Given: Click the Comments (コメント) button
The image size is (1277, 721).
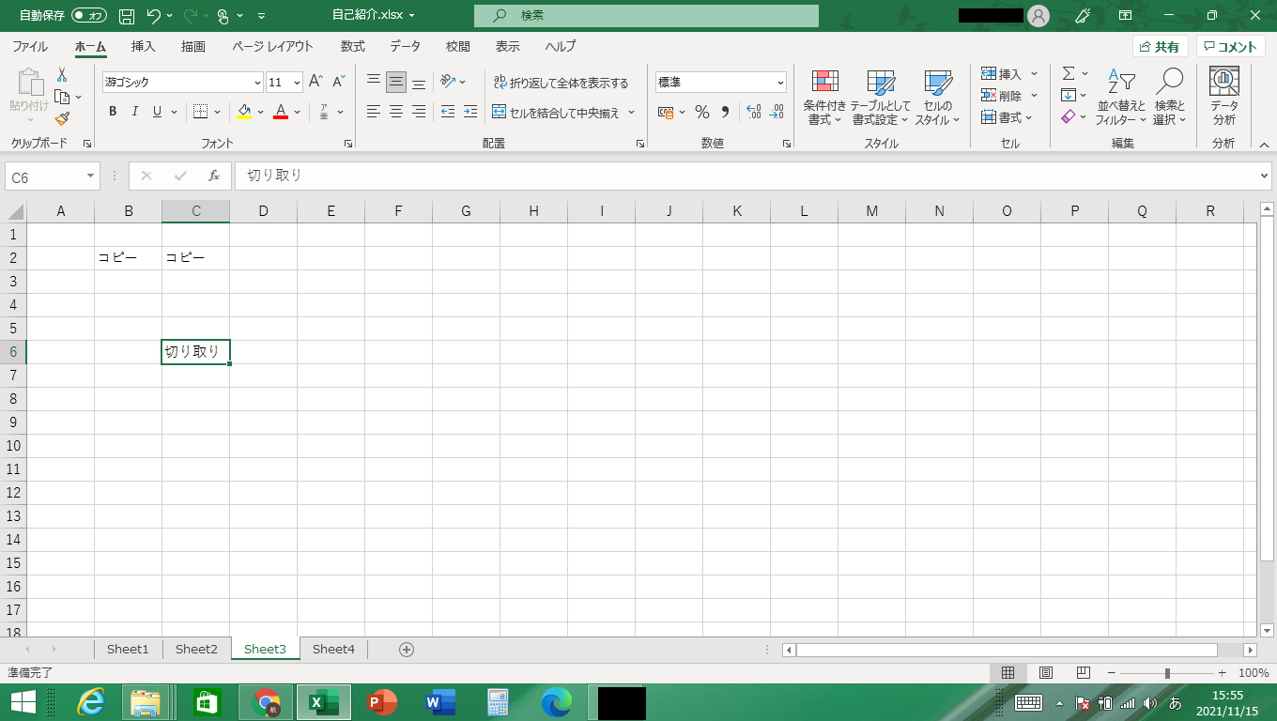Looking at the screenshot, I should [x=1231, y=47].
